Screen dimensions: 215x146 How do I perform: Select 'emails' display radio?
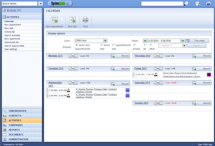point(135,45)
